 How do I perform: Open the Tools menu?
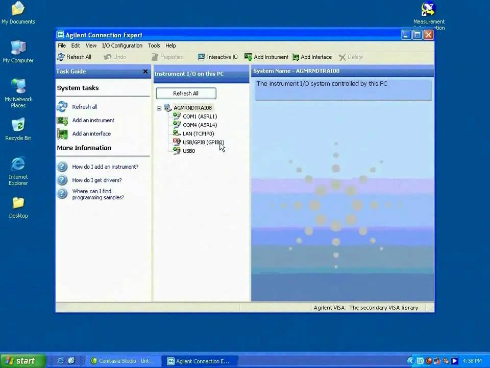coord(154,45)
